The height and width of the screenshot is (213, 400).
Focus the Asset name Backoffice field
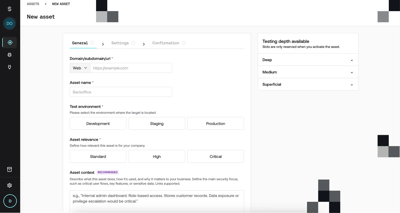(121, 92)
